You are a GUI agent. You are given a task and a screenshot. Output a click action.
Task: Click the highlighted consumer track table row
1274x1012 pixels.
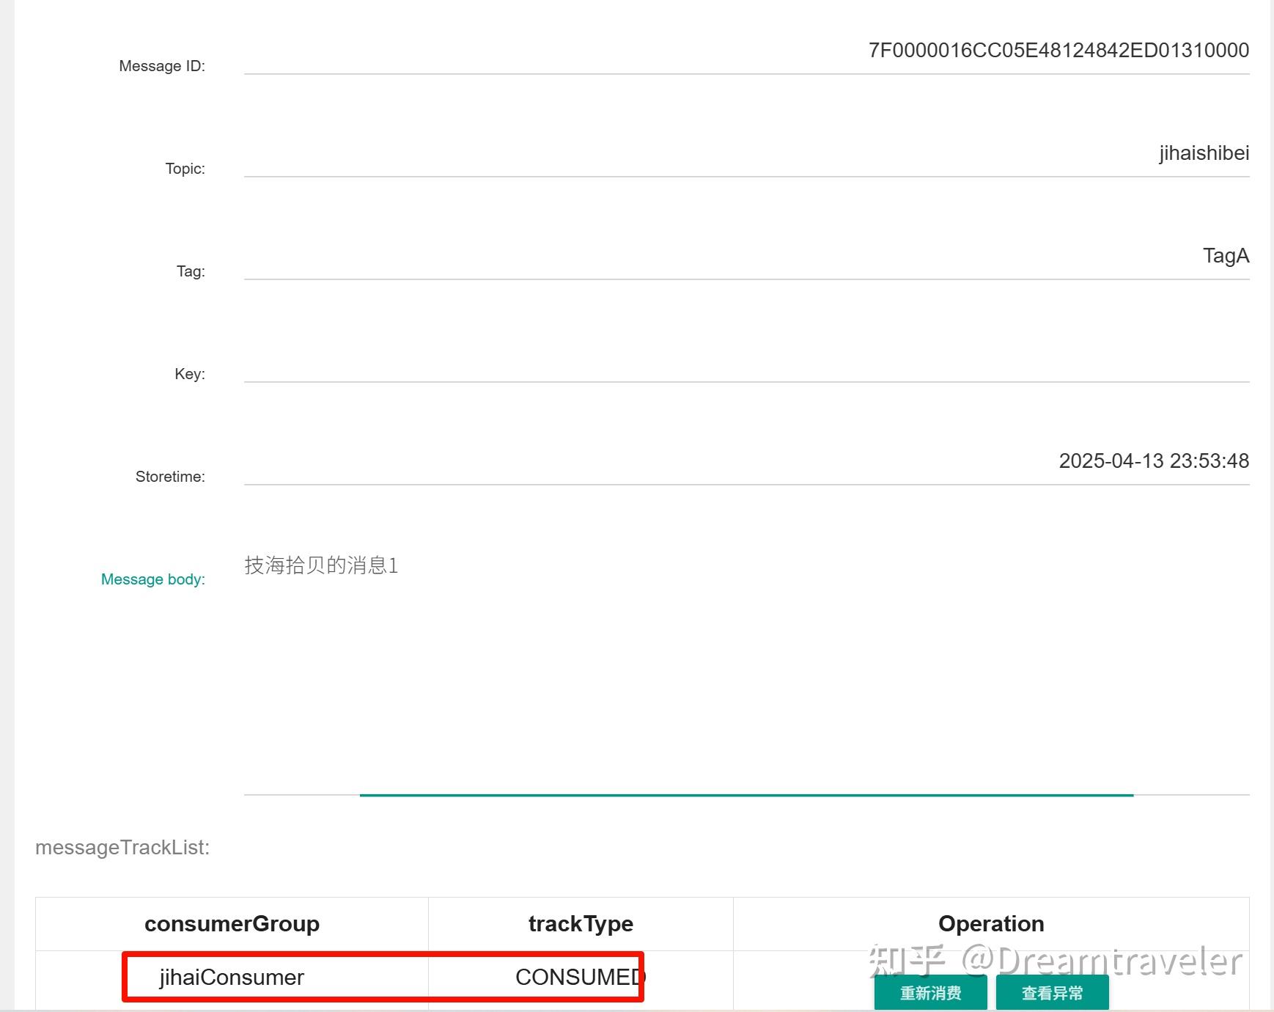pos(383,977)
